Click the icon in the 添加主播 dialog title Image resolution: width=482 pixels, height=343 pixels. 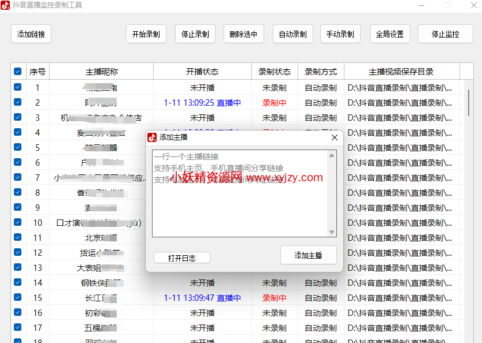coord(152,137)
